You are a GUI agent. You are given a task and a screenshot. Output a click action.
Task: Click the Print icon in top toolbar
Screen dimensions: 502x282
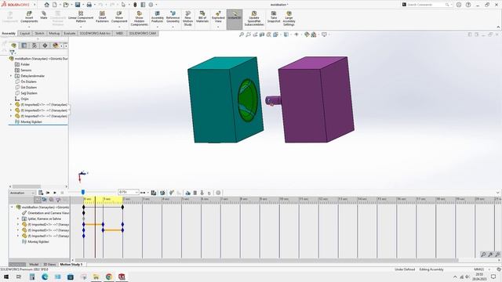[x=89, y=5]
